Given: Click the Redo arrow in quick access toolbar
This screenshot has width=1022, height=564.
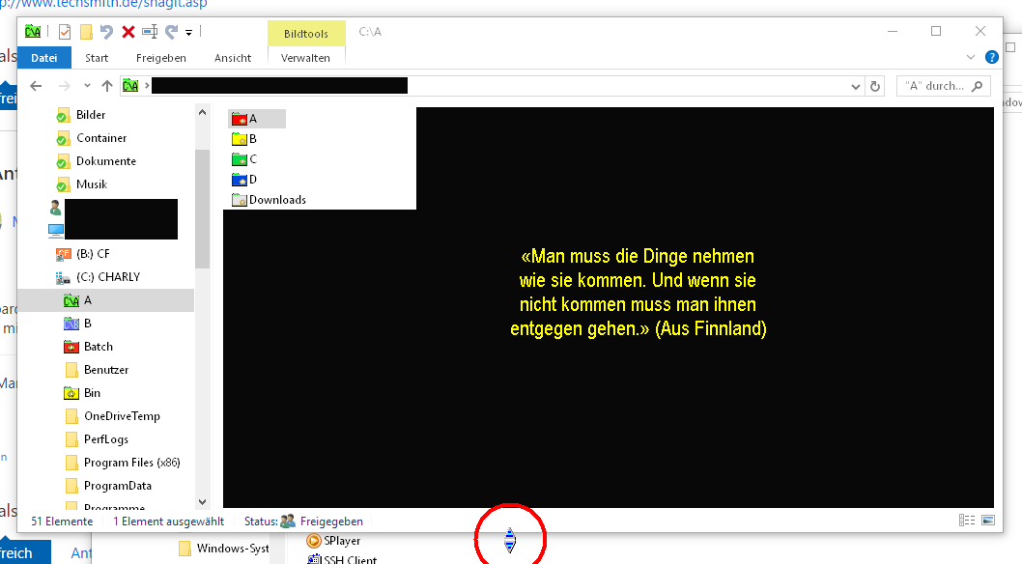Looking at the screenshot, I should (x=171, y=31).
